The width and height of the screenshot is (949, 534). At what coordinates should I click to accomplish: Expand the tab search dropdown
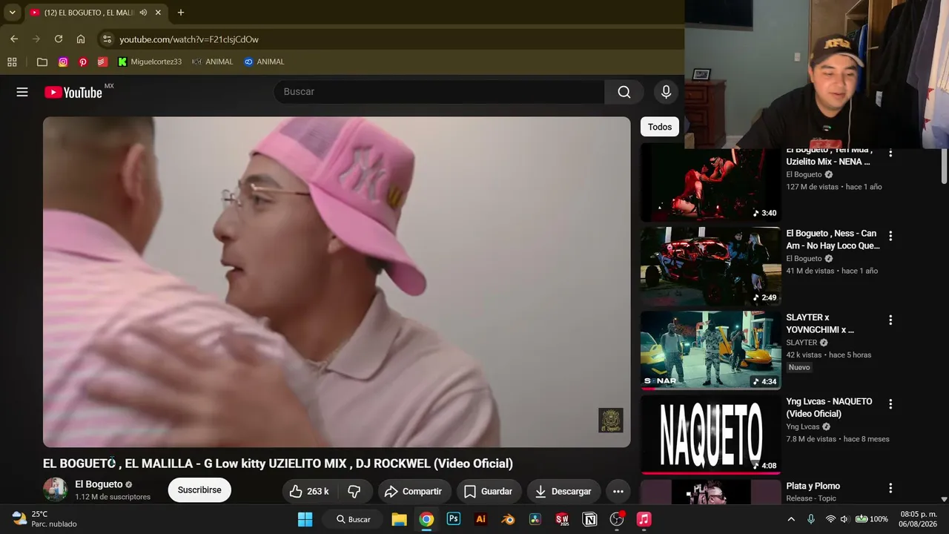pos(12,13)
